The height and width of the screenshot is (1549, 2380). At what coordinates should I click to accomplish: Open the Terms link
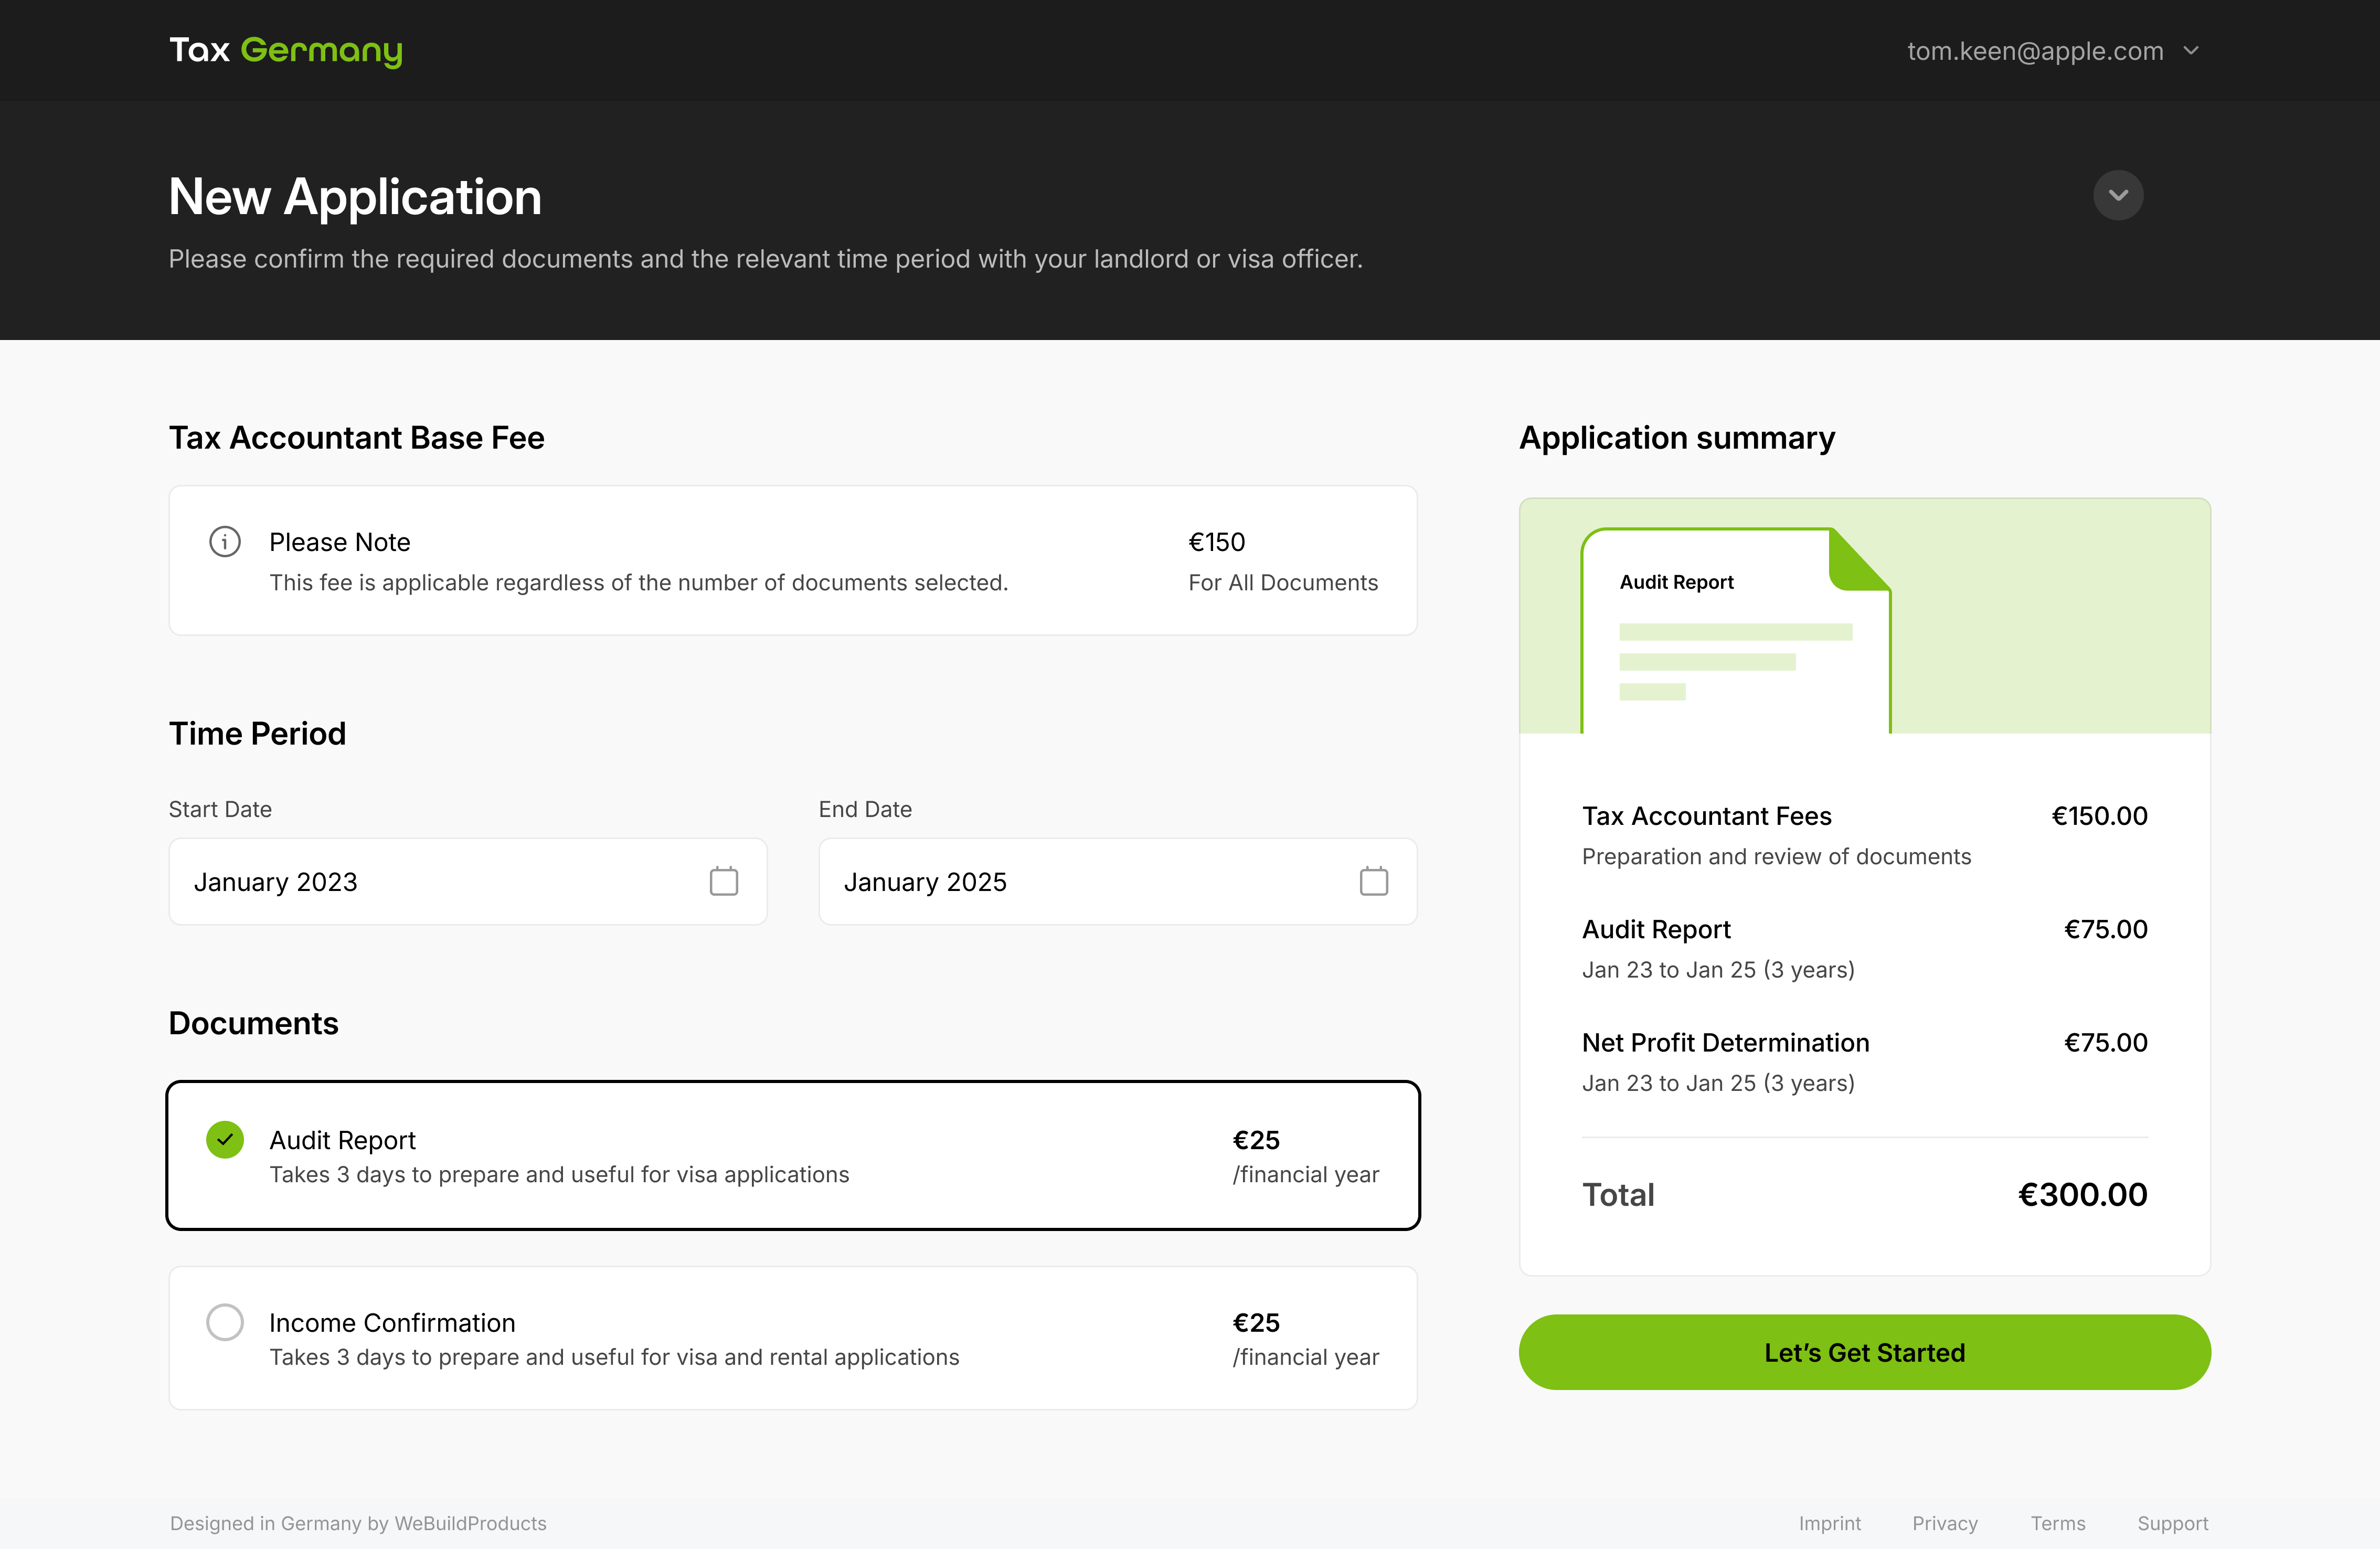2058,1523
